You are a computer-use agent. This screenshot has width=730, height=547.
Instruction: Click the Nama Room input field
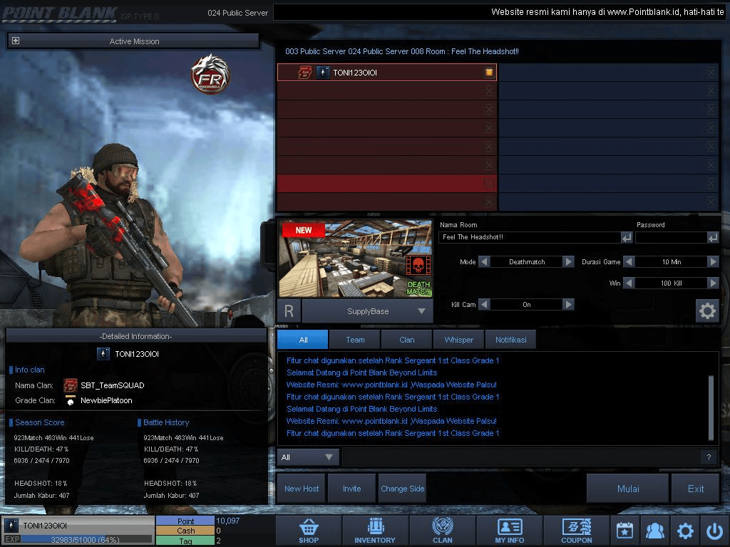529,237
